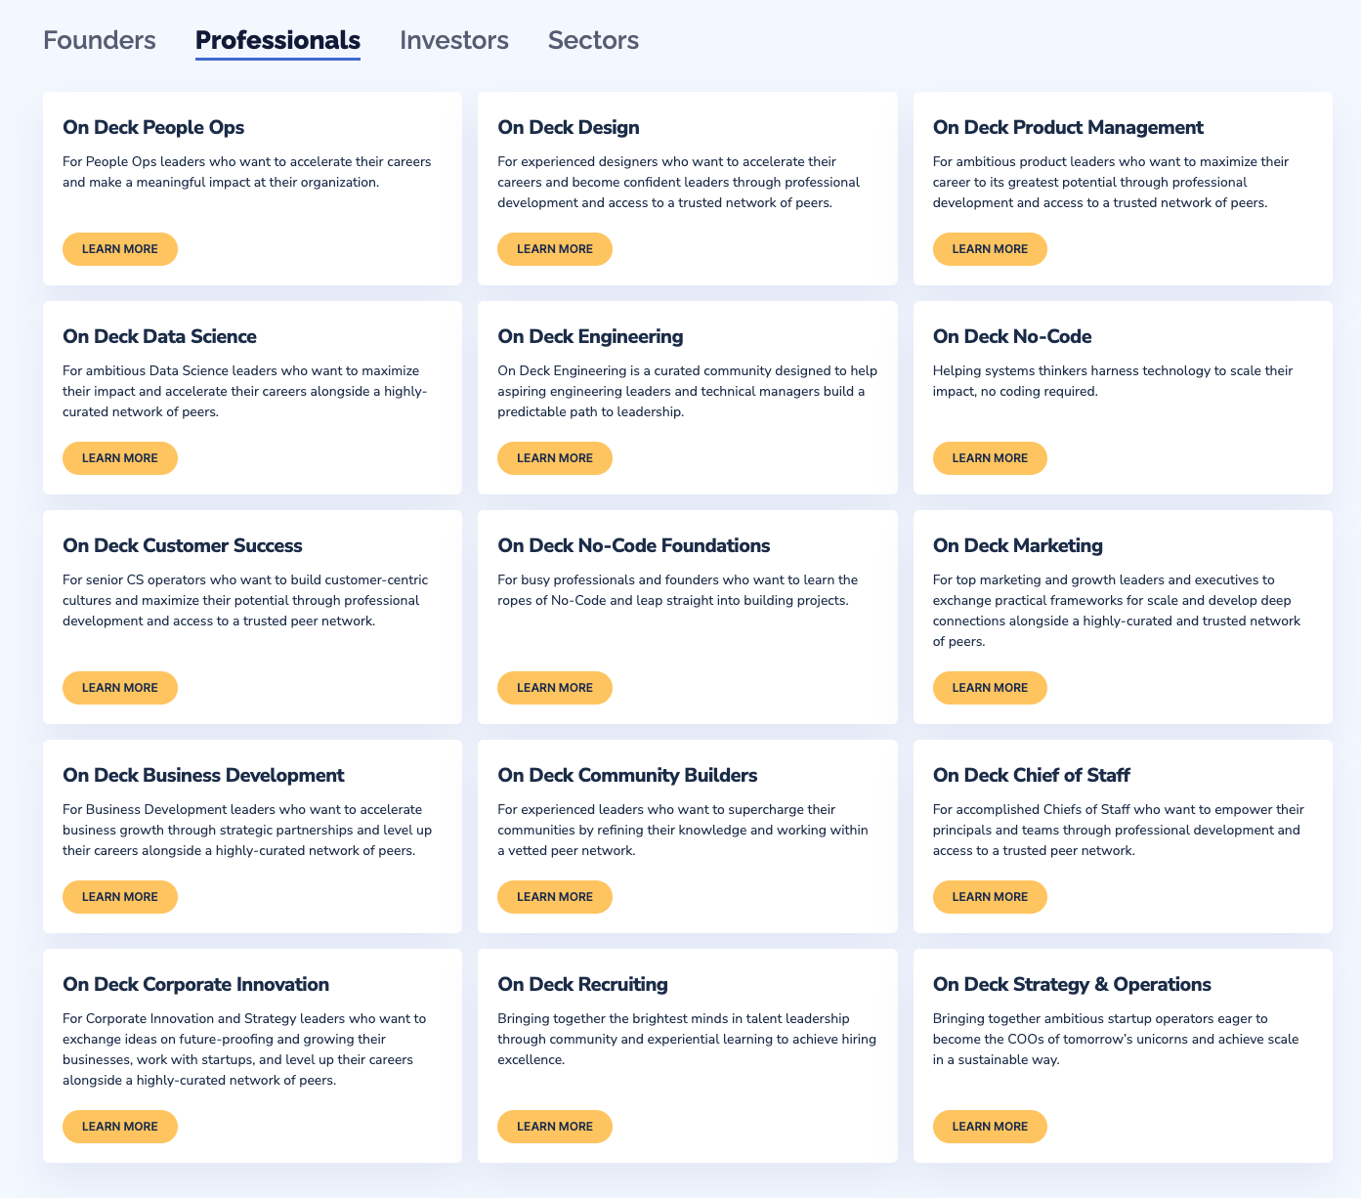Click the On Deck People Ops heading

(x=153, y=127)
